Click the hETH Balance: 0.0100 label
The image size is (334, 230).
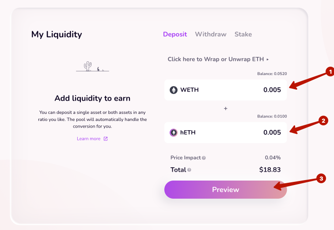coord(269,116)
